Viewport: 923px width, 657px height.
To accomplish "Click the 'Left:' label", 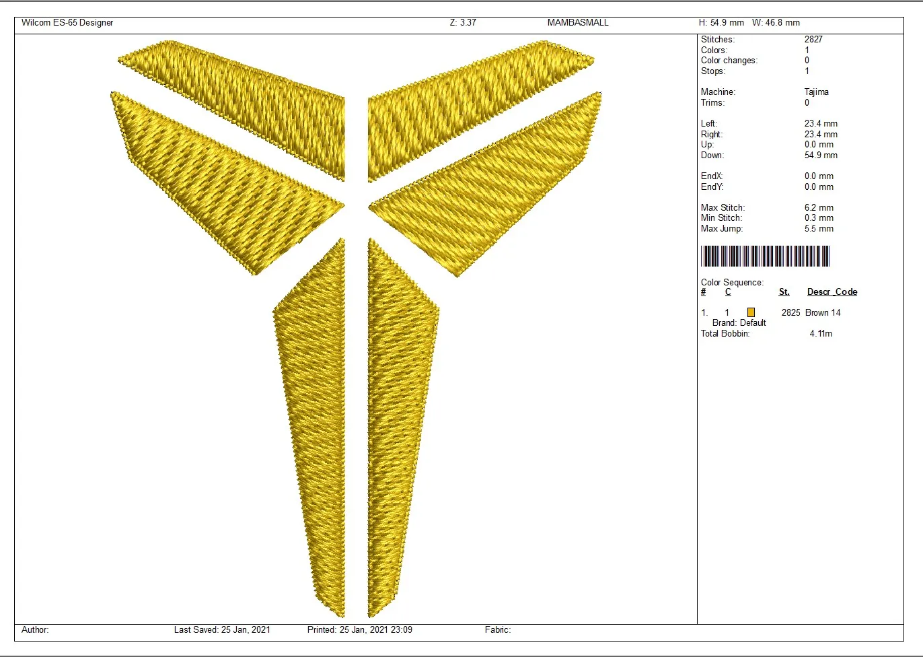I will pyautogui.click(x=709, y=123).
